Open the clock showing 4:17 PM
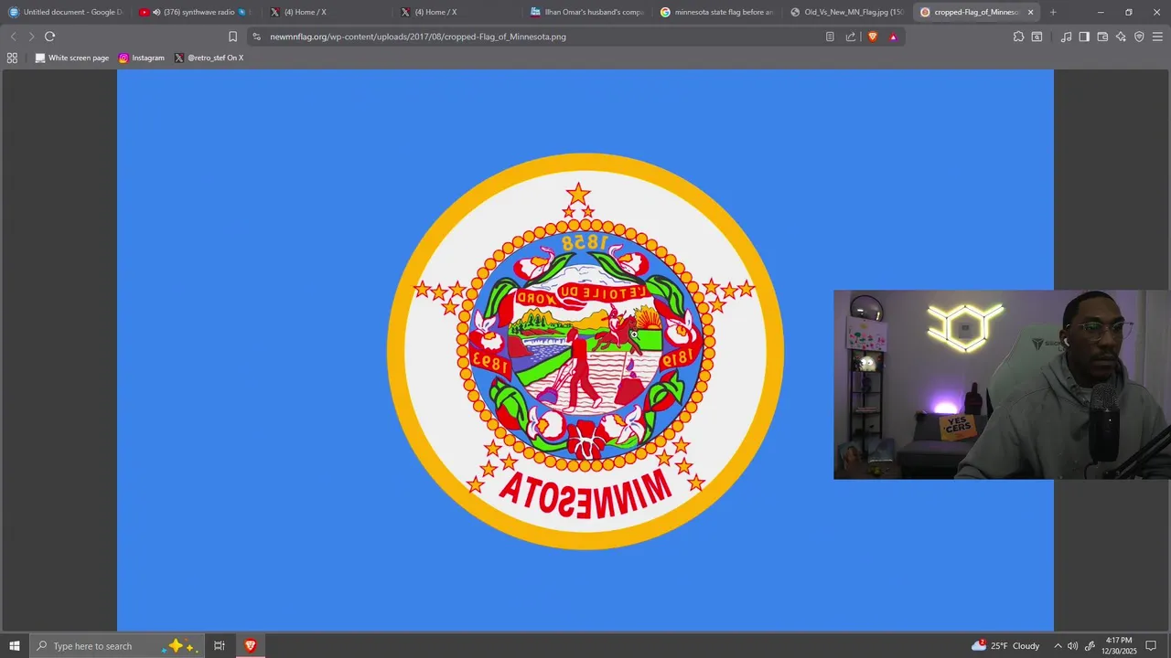The width and height of the screenshot is (1171, 658). (x=1119, y=645)
